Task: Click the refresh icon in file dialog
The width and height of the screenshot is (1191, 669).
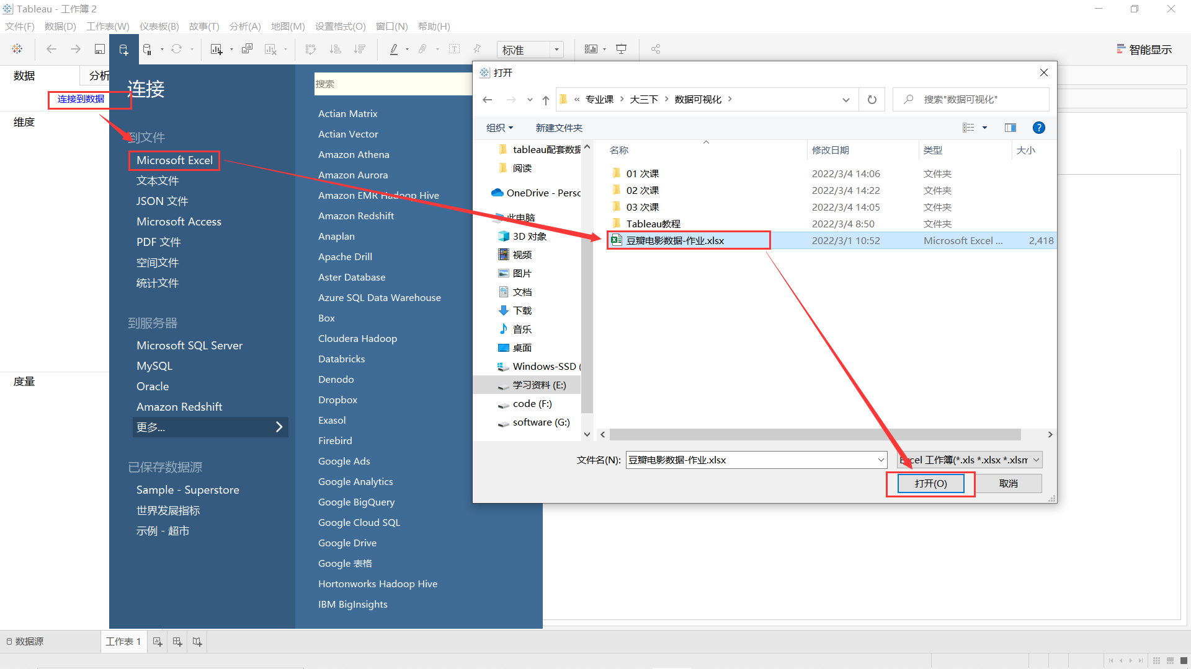Action: 872,100
